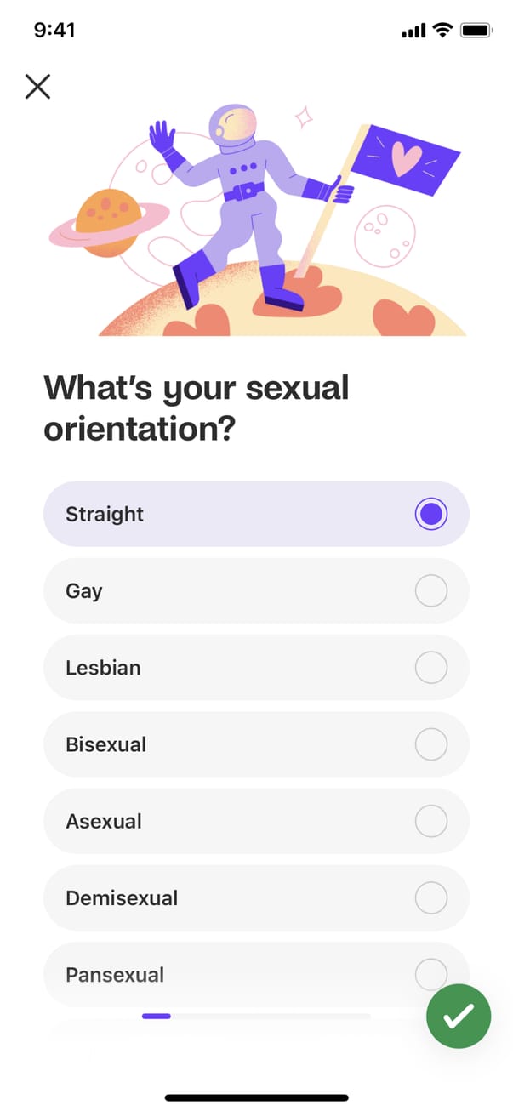Select the Bisexual radio button
The image size is (513, 1111).
[431, 744]
